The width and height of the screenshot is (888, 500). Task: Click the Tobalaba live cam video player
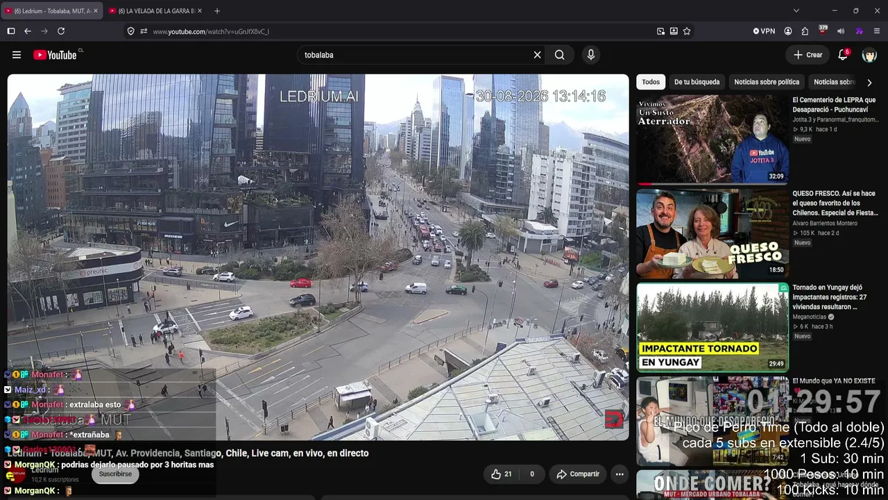pos(318,257)
